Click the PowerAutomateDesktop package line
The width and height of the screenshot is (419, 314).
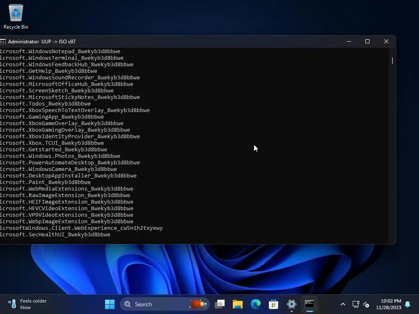click(70, 163)
